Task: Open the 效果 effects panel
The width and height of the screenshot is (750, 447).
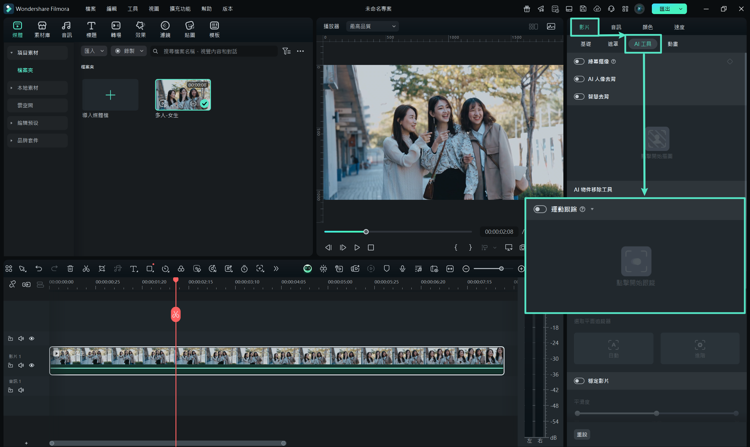Action: click(x=141, y=30)
